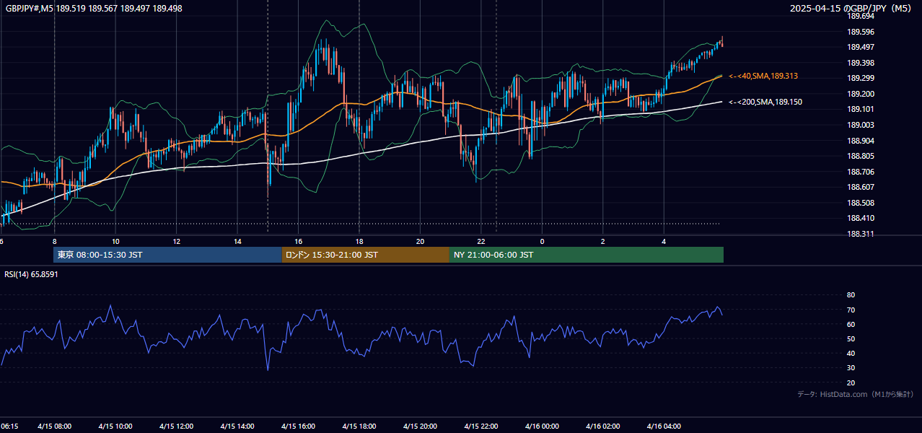
Task: Click RSI scale value 30
Action: point(851,368)
